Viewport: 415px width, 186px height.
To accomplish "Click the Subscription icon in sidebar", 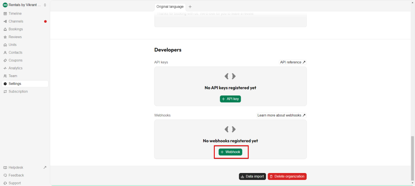I will pyautogui.click(x=5, y=92).
